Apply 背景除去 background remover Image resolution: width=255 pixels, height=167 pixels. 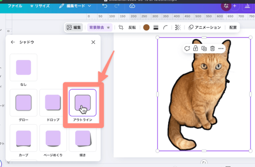[99, 28]
